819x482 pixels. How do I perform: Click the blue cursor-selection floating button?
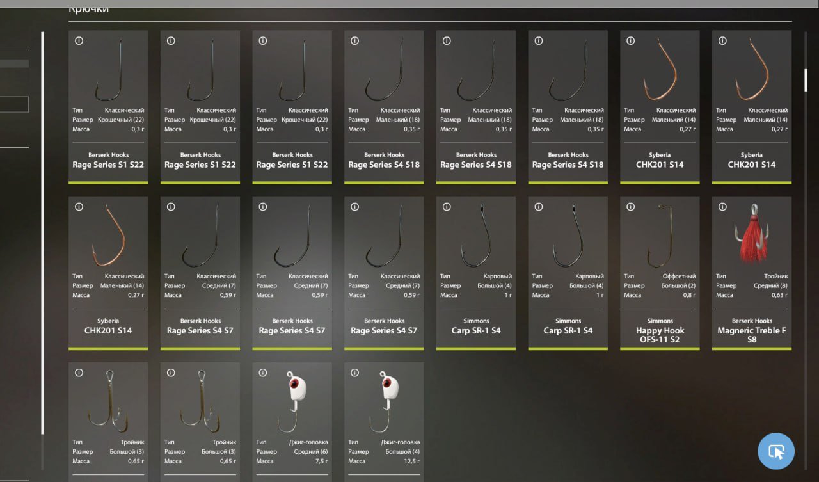click(776, 451)
